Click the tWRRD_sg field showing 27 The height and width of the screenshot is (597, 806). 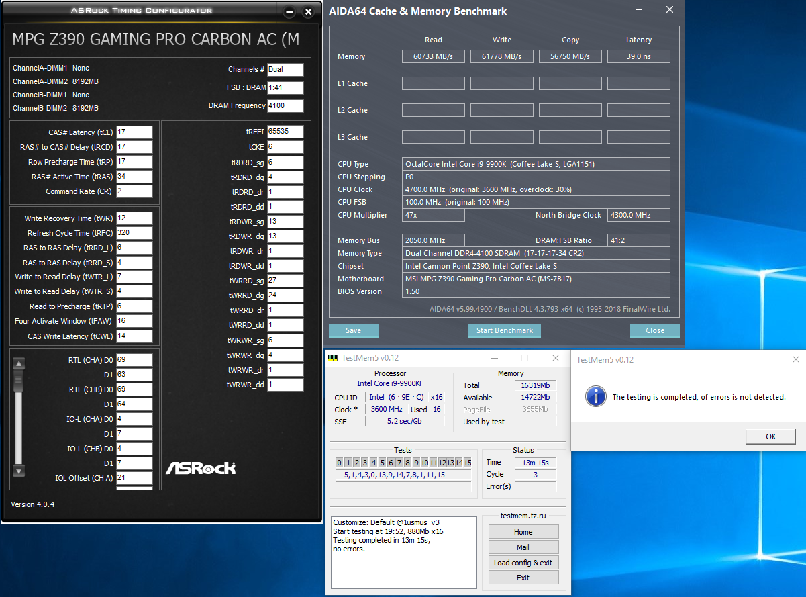pyautogui.click(x=285, y=281)
